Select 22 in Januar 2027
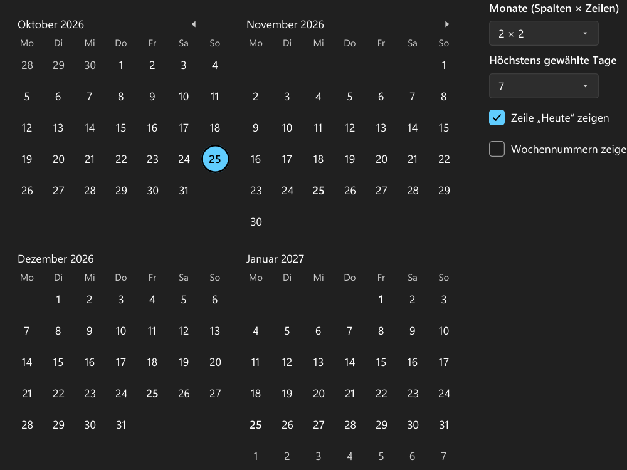Image resolution: width=627 pixels, height=470 pixels. (381, 394)
